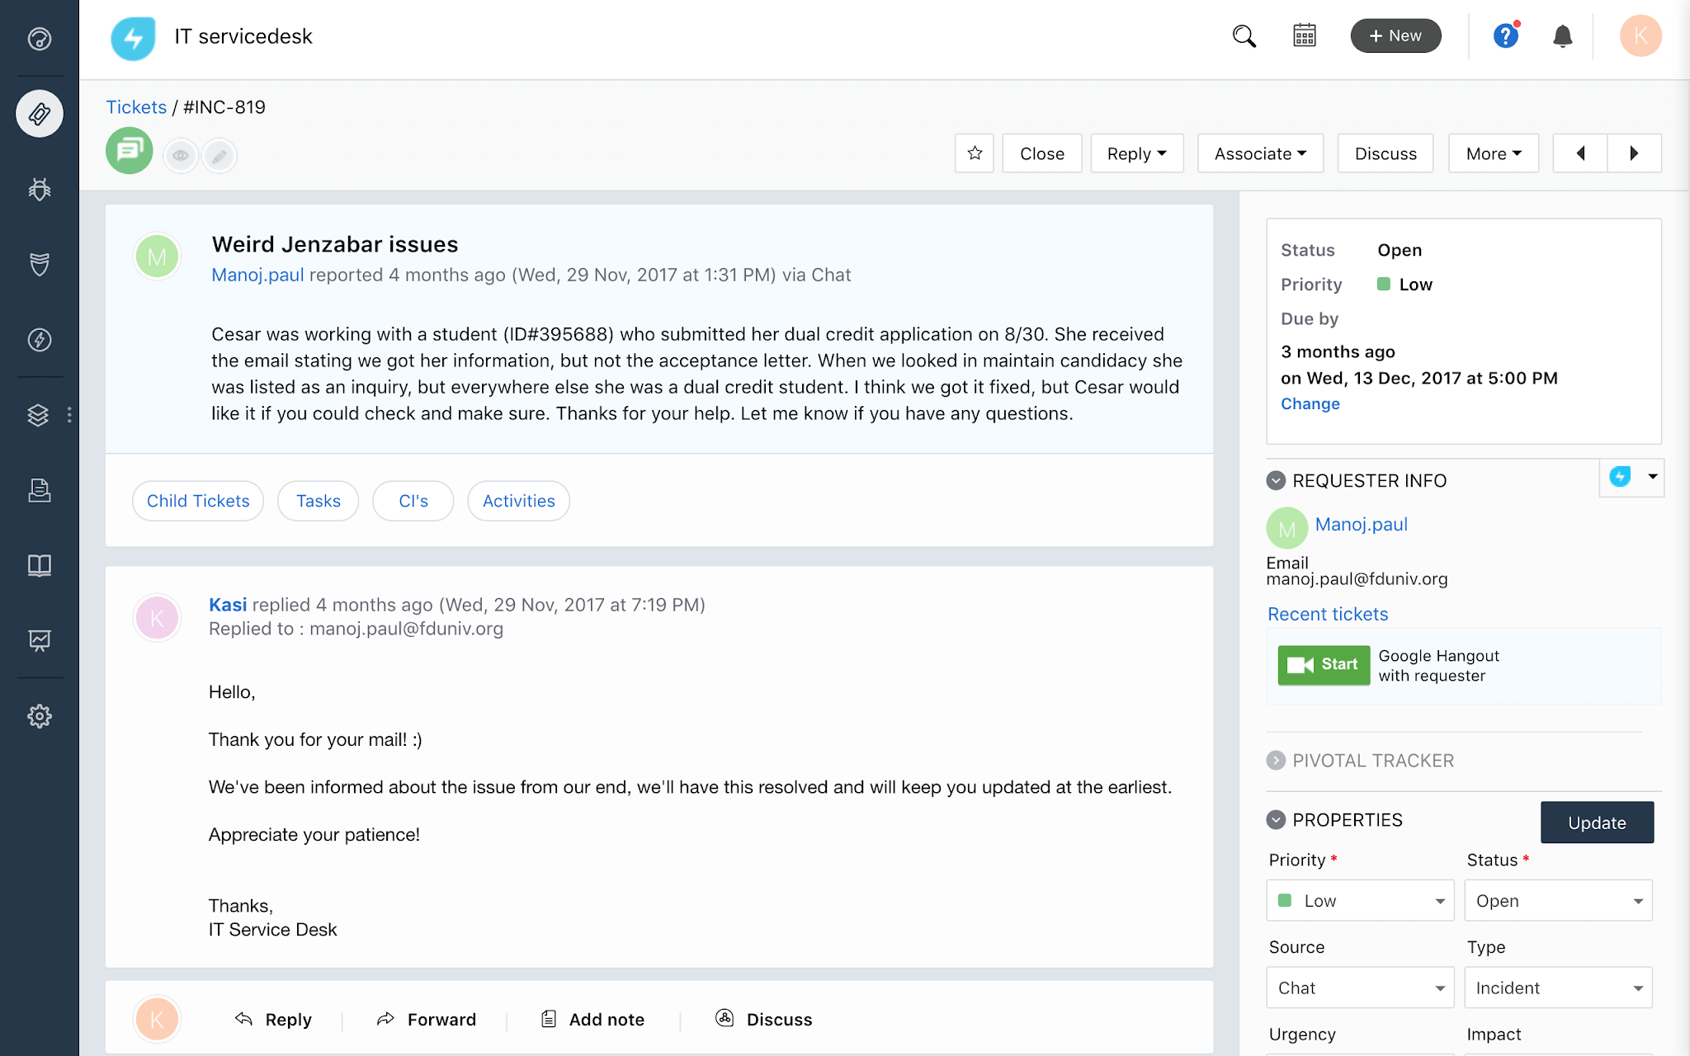Screen dimensions: 1690x1056
Task: Open Manoj.paul's requester profile link
Action: tap(1362, 524)
